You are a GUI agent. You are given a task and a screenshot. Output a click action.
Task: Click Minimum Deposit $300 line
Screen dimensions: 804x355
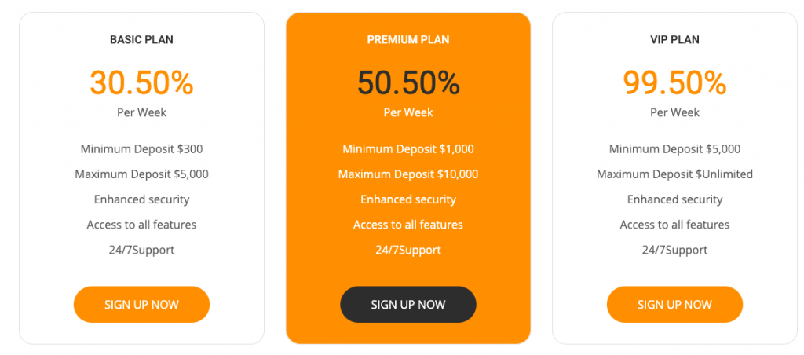(x=141, y=149)
